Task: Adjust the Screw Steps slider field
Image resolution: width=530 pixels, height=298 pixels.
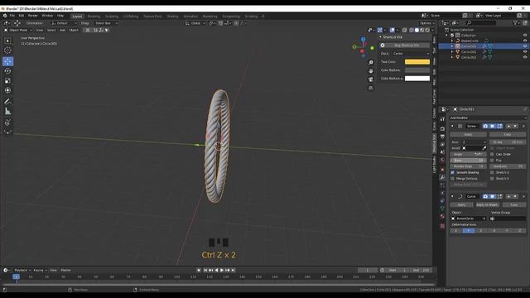Action: [x=468, y=160]
